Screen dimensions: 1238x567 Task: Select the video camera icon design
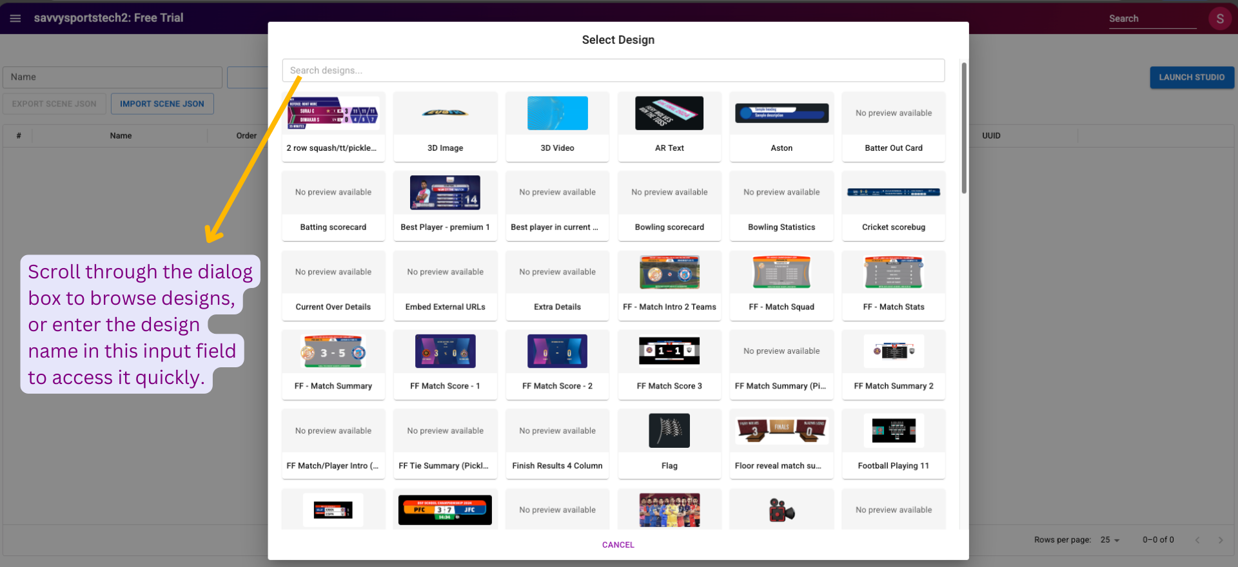tap(781, 510)
